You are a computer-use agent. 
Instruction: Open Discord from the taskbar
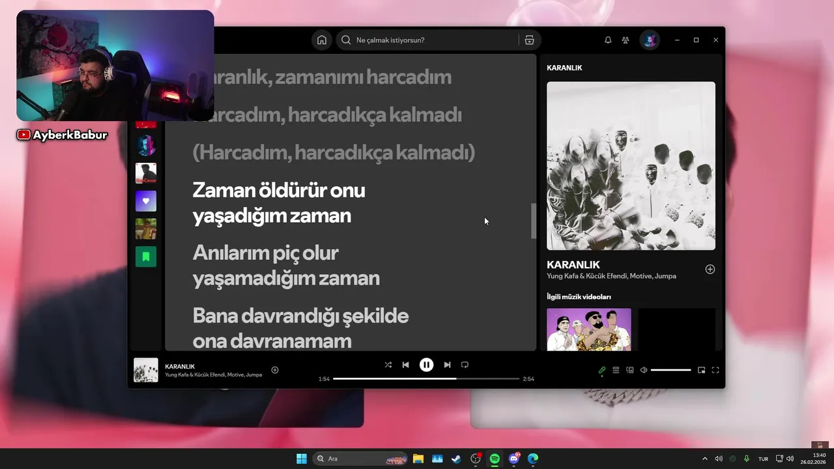514,459
